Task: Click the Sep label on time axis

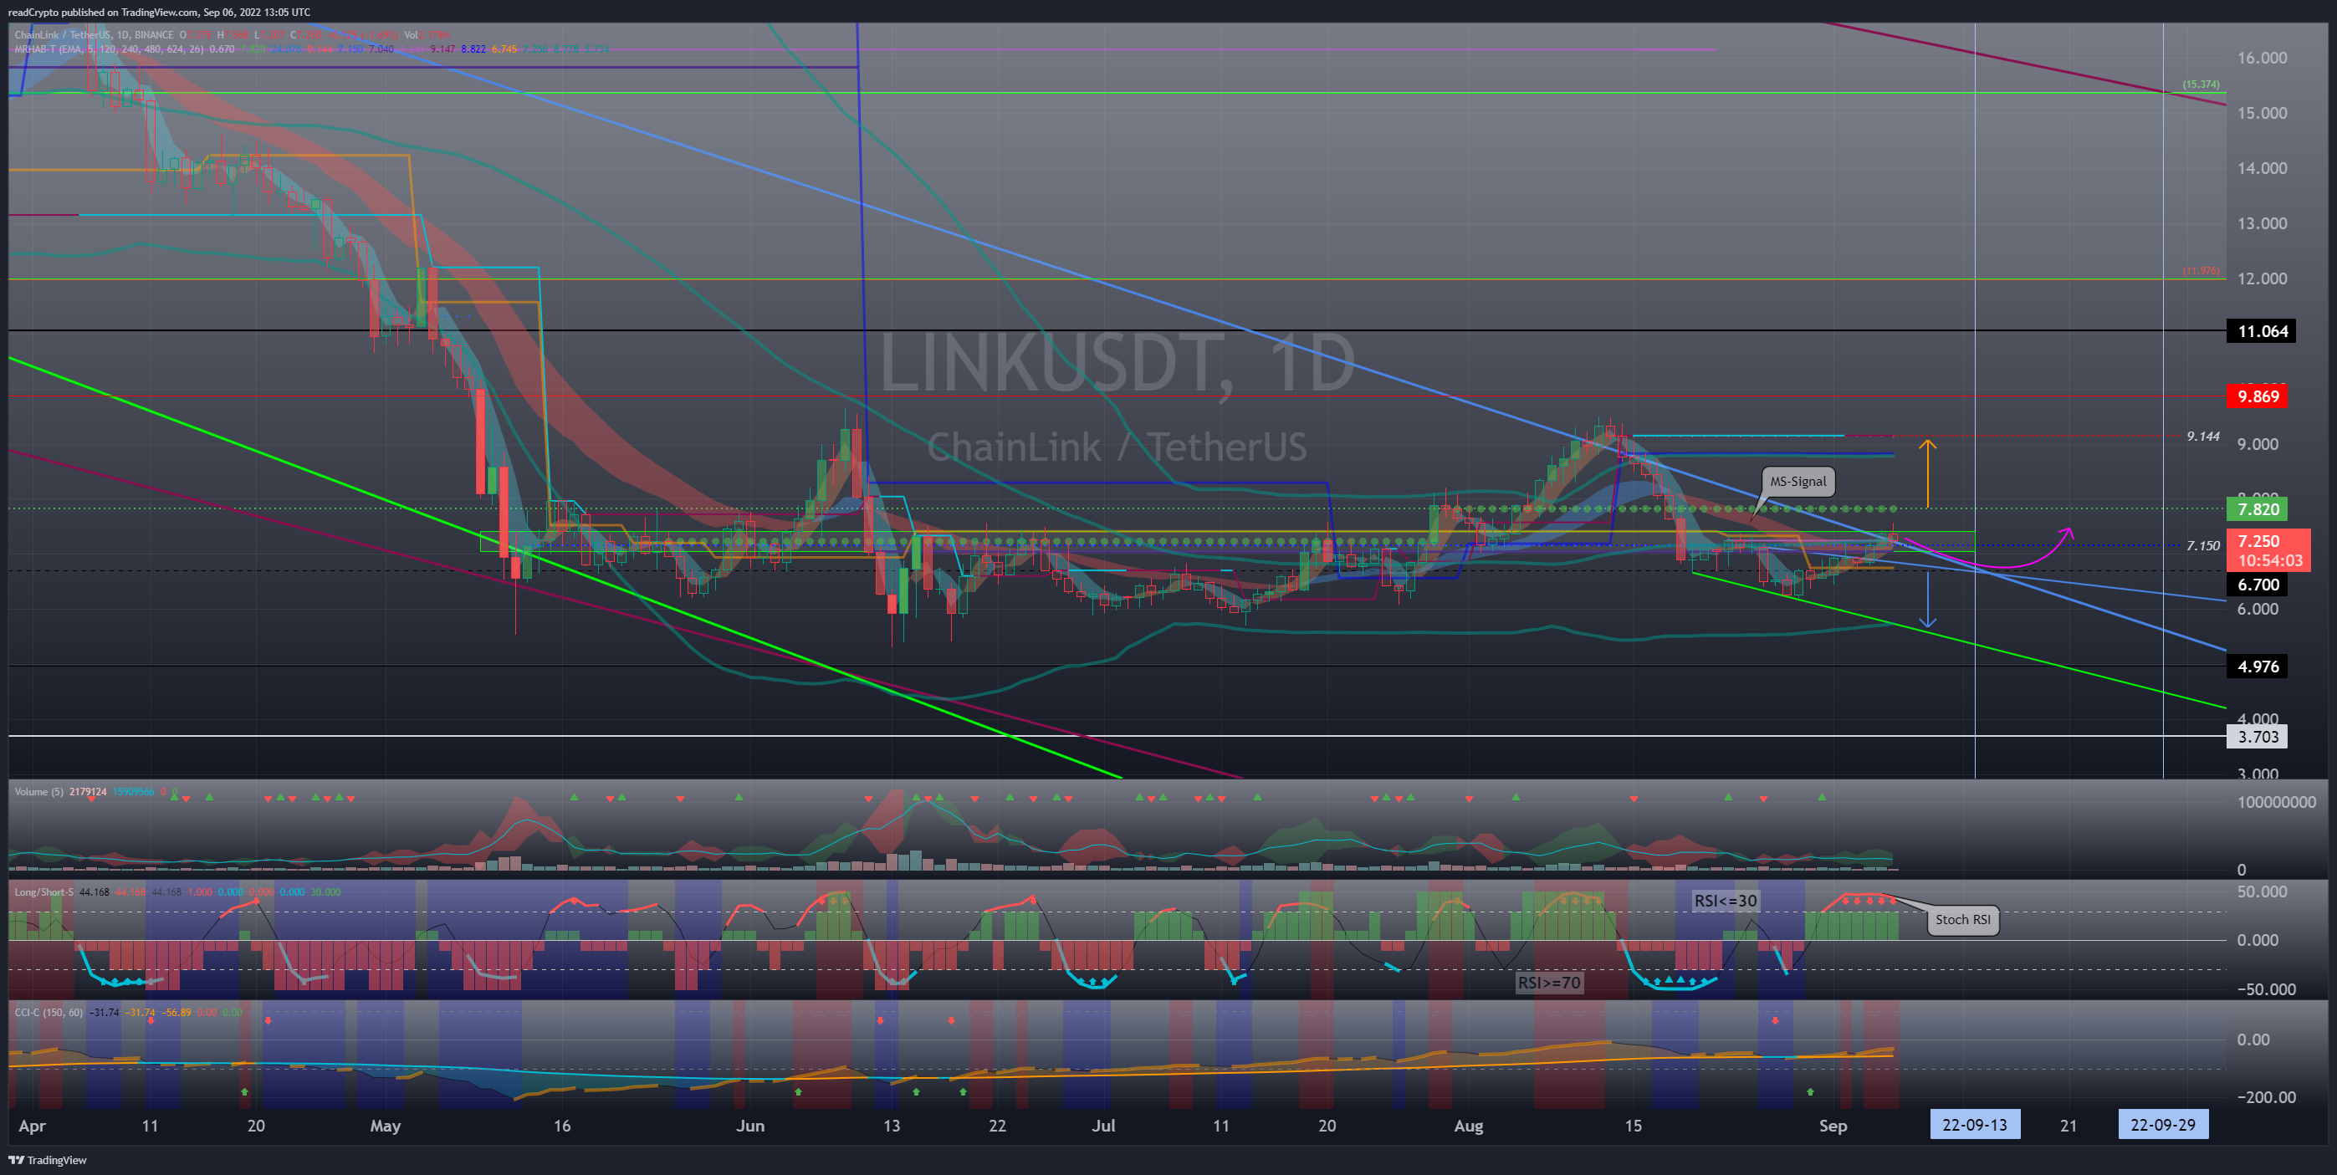Action: (x=1833, y=1126)
